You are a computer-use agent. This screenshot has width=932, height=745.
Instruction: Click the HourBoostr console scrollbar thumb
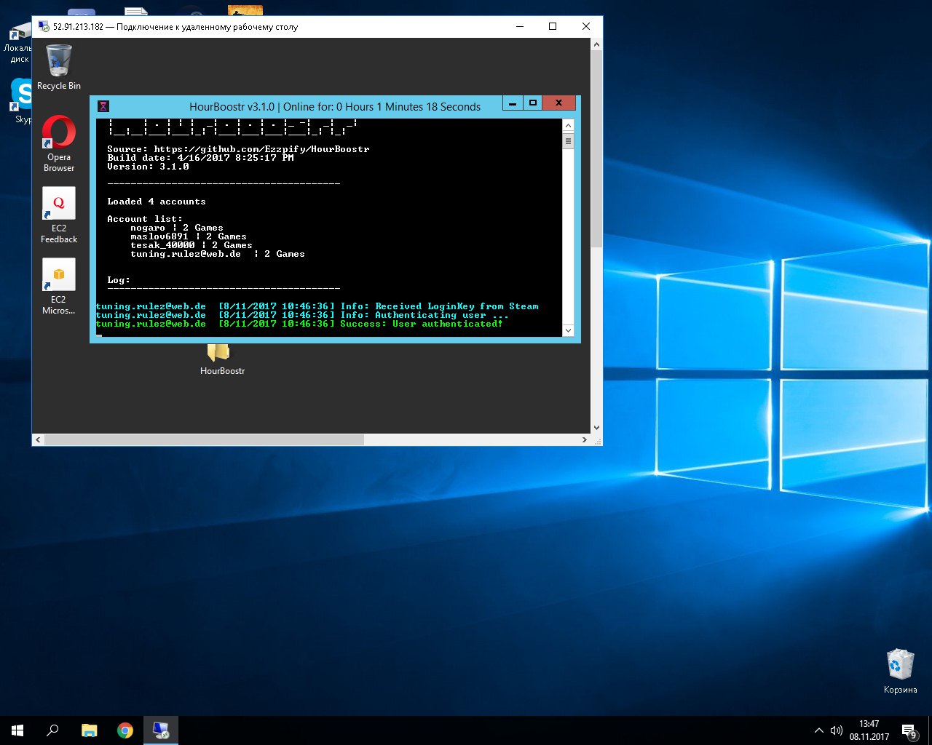pyautogui.click(x=569, y=141)
